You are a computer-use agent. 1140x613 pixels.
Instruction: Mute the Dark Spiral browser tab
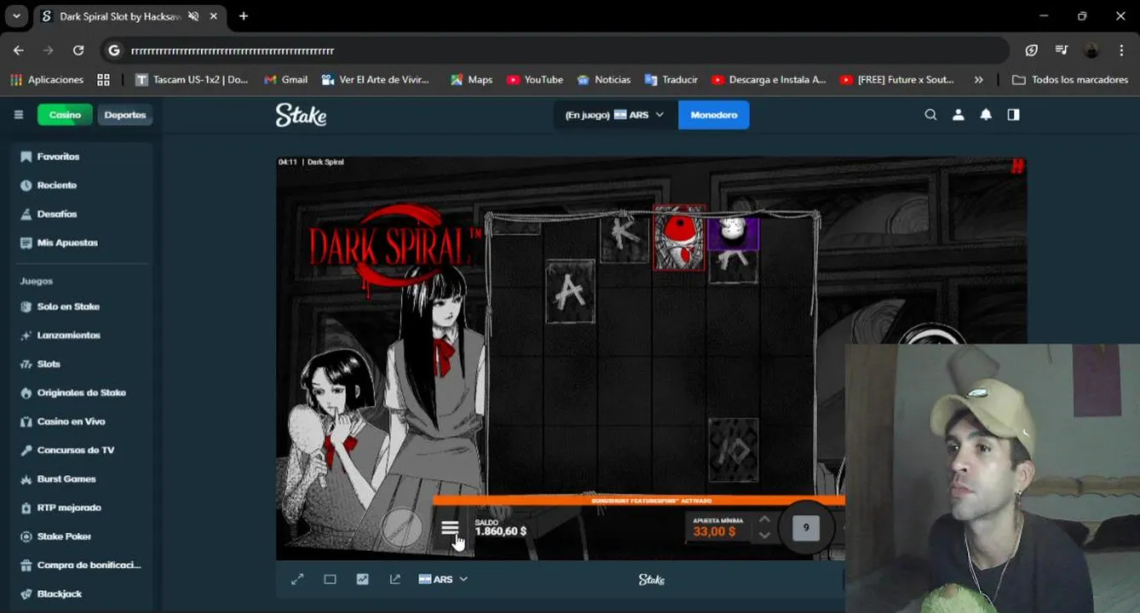tap(193, 16)
